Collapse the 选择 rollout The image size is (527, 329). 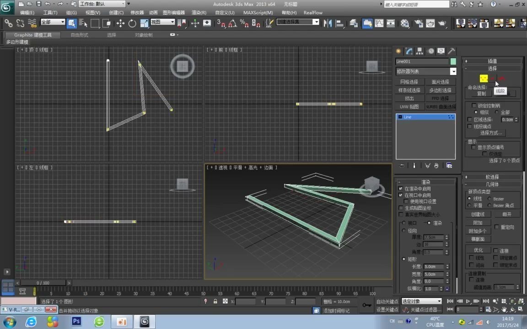(492, 68)
